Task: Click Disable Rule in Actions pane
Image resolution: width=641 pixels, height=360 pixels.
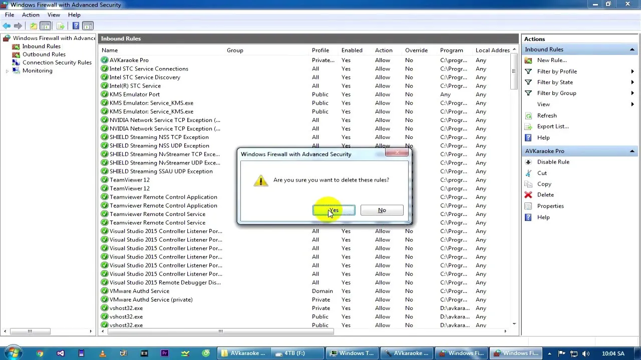Action: pyautogui.click(x=553, y=162)
